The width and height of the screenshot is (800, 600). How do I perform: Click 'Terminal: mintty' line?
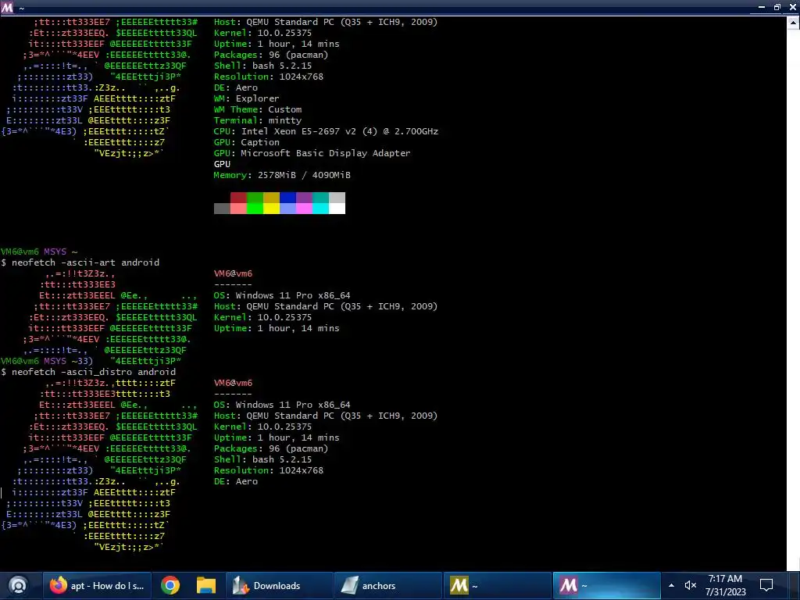[258, 120]
